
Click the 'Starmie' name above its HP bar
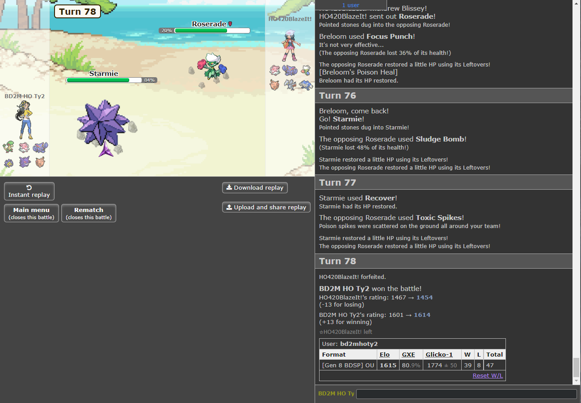coord(103,73)
